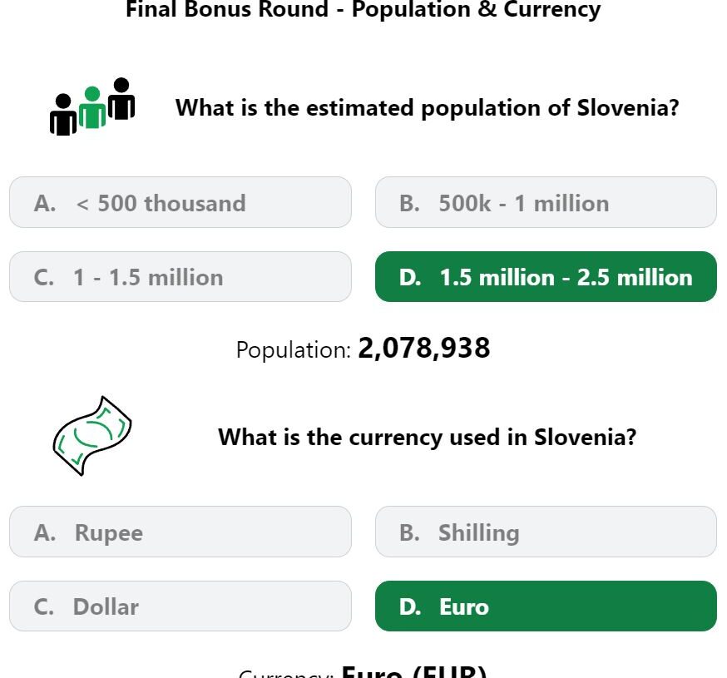Viewport: 727px width, 678px height.
Task: Click the leftmost black person figure
Action: 63,115
